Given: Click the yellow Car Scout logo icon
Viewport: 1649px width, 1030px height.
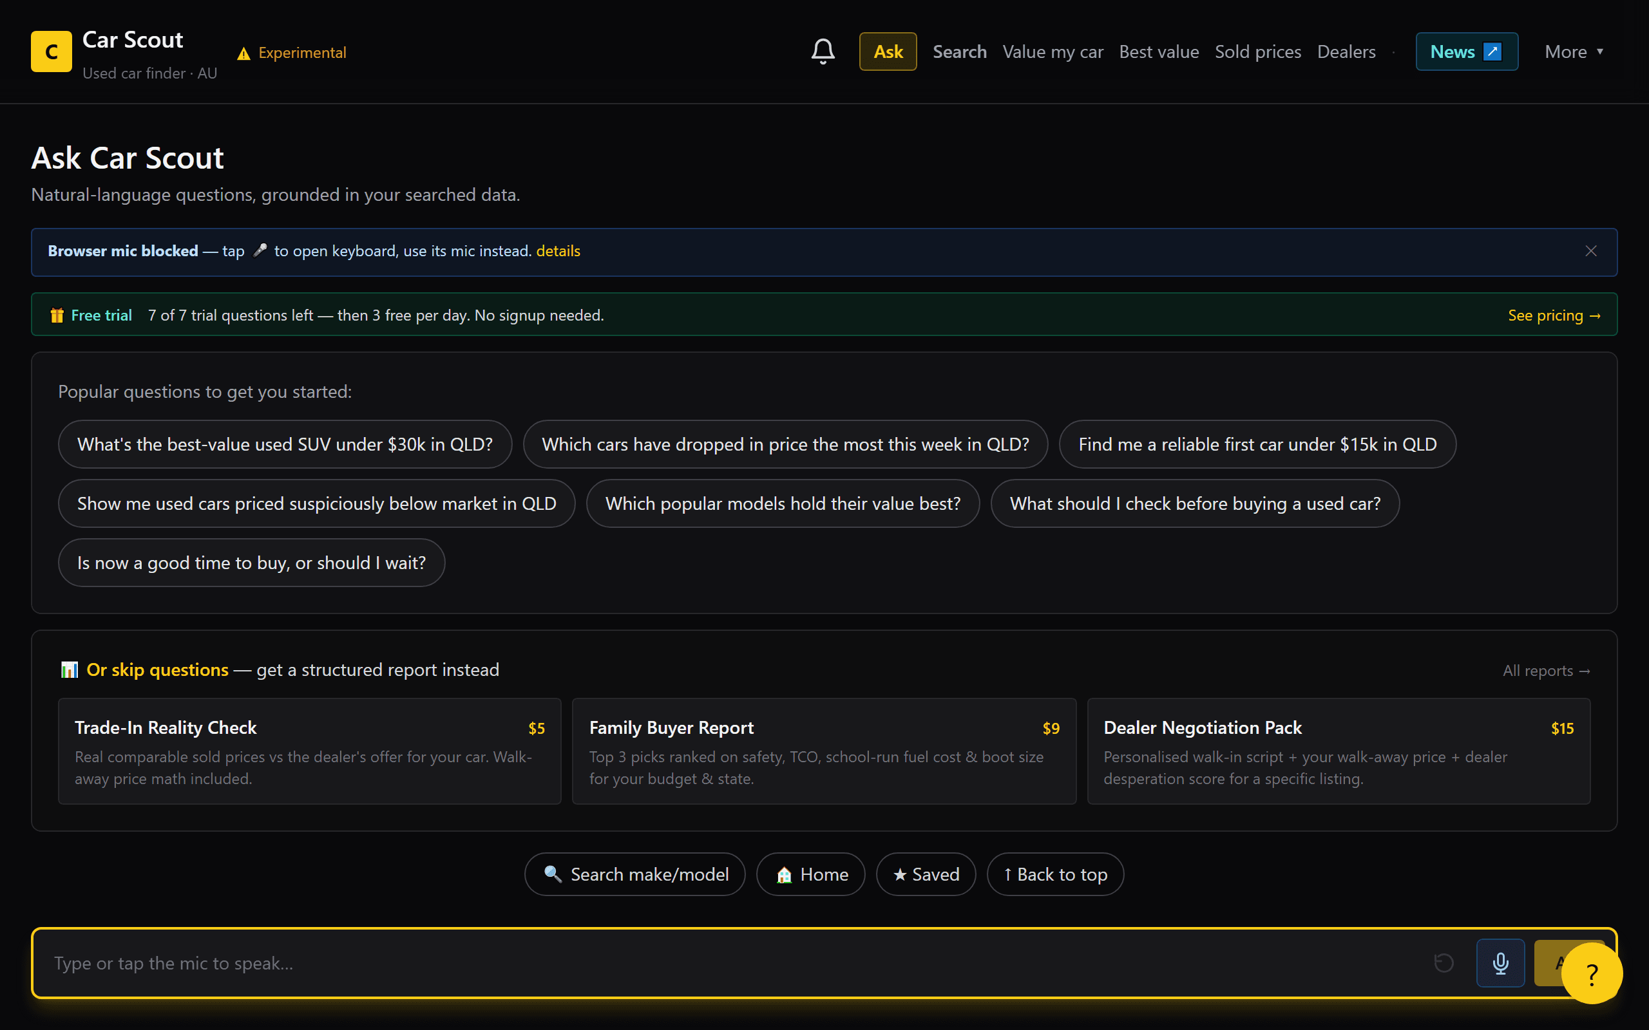Looking at the screenshot, I should click(x=51, y=51).
